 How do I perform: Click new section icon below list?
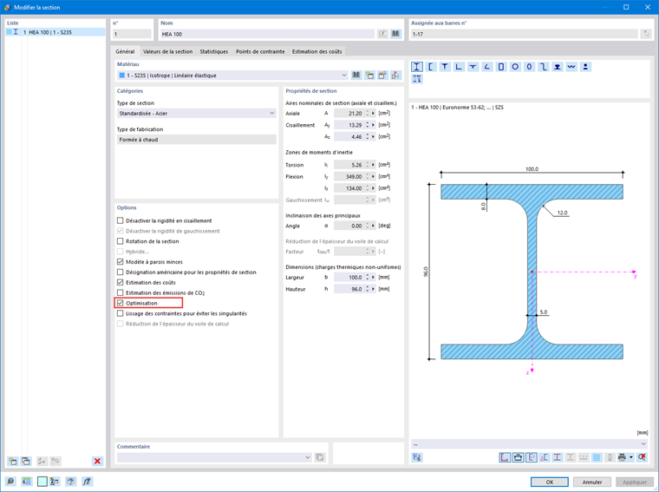(x=13, y=461)
